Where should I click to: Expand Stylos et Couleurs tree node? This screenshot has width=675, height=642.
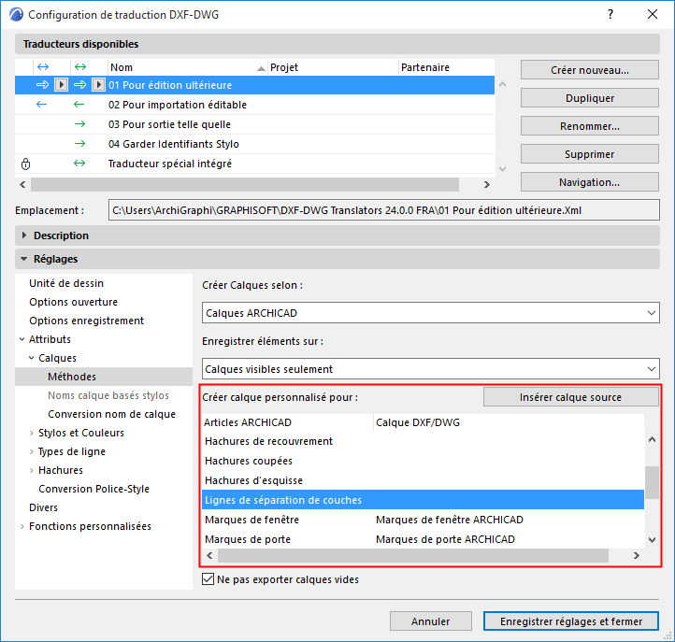32,433
